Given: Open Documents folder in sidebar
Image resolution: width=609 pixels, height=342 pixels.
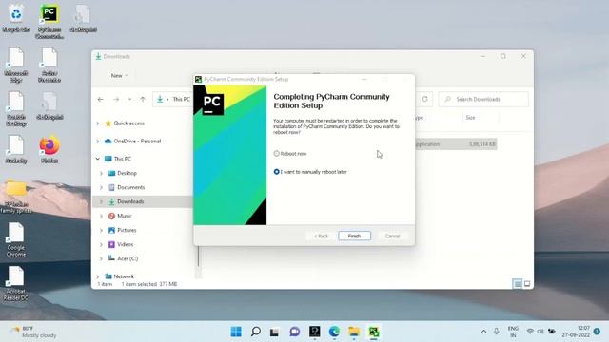Looking at the screenshot, I should coord(127,187).
